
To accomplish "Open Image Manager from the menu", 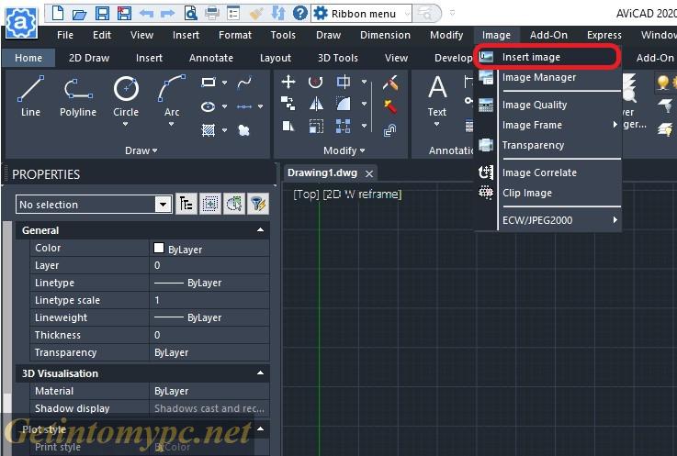I will tap(548, 77).
